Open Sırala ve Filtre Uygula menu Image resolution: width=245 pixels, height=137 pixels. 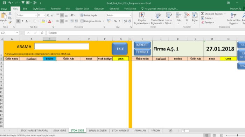click(x=233, y=18)
